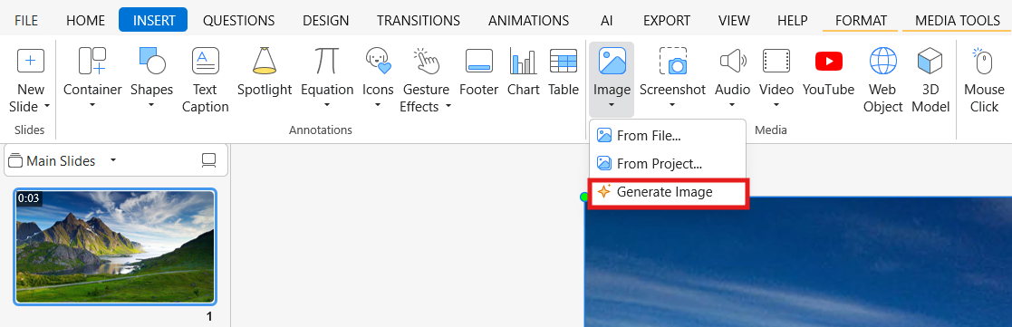Click the Image icon in ribbon
Screen dimensions: 1012x327
612,62
